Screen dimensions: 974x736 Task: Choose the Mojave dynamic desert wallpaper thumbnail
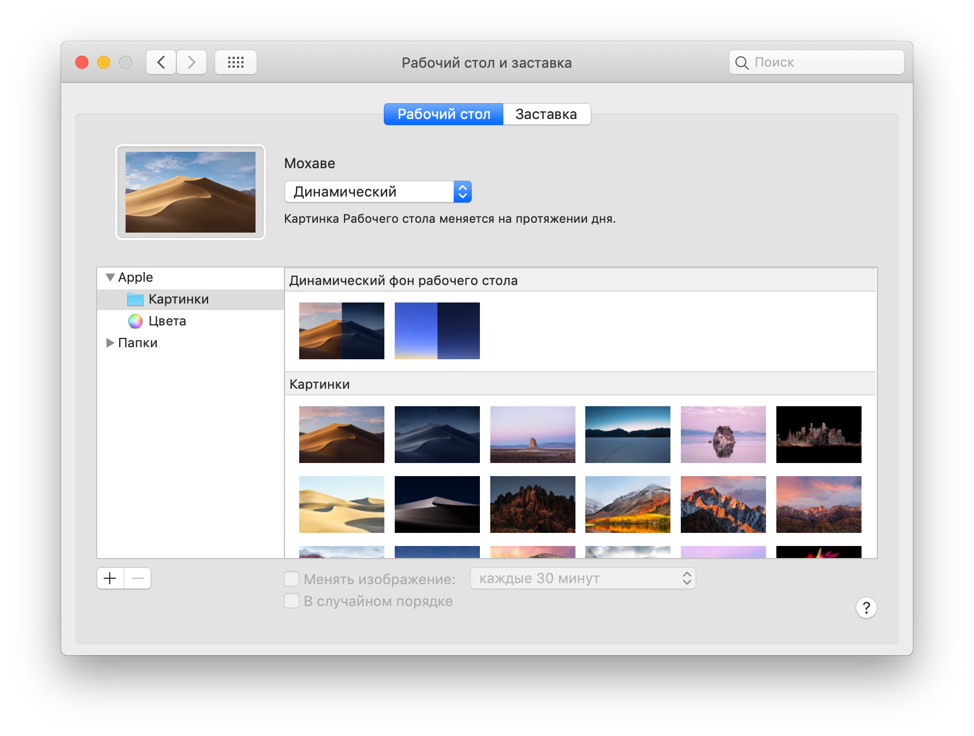coord(342,331)
